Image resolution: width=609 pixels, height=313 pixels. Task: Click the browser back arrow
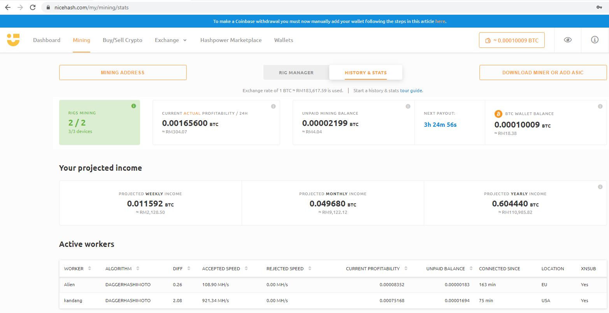click(8, 7)
